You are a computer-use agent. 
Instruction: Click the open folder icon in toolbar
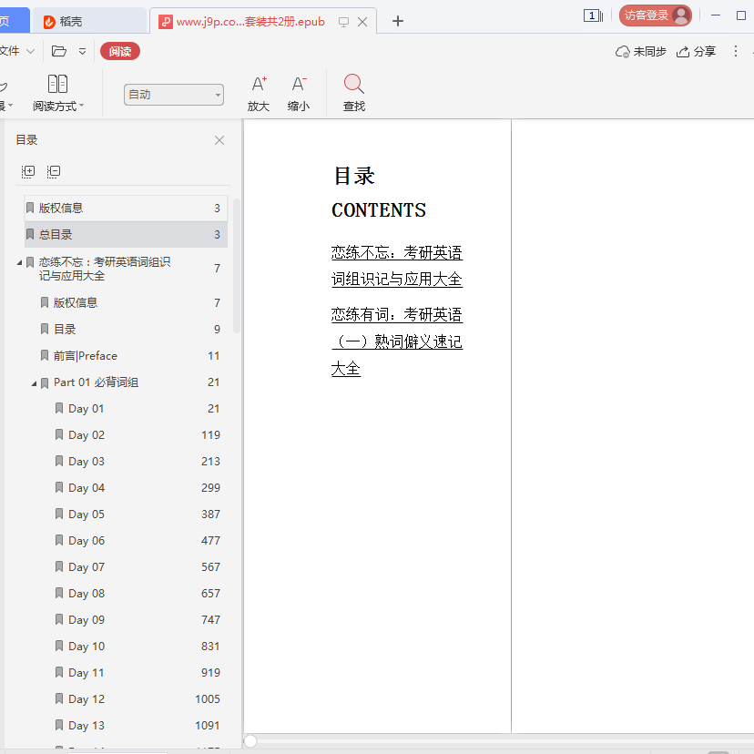59,52
